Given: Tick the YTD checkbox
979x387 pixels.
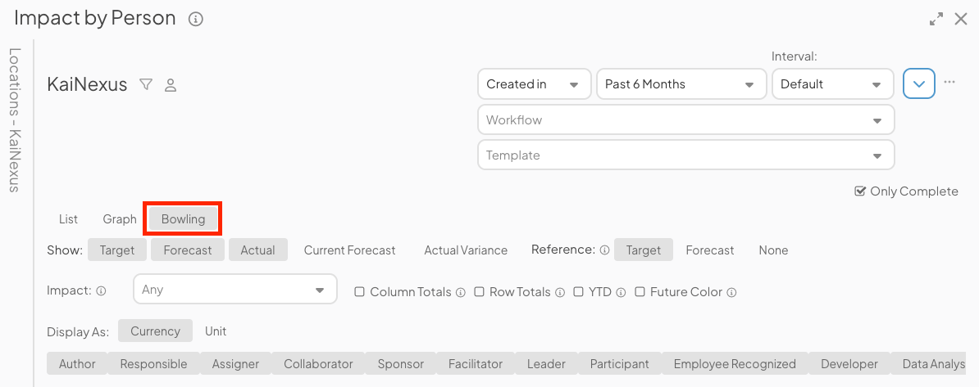Looking at the screenshot, I should tap(578, 291).
